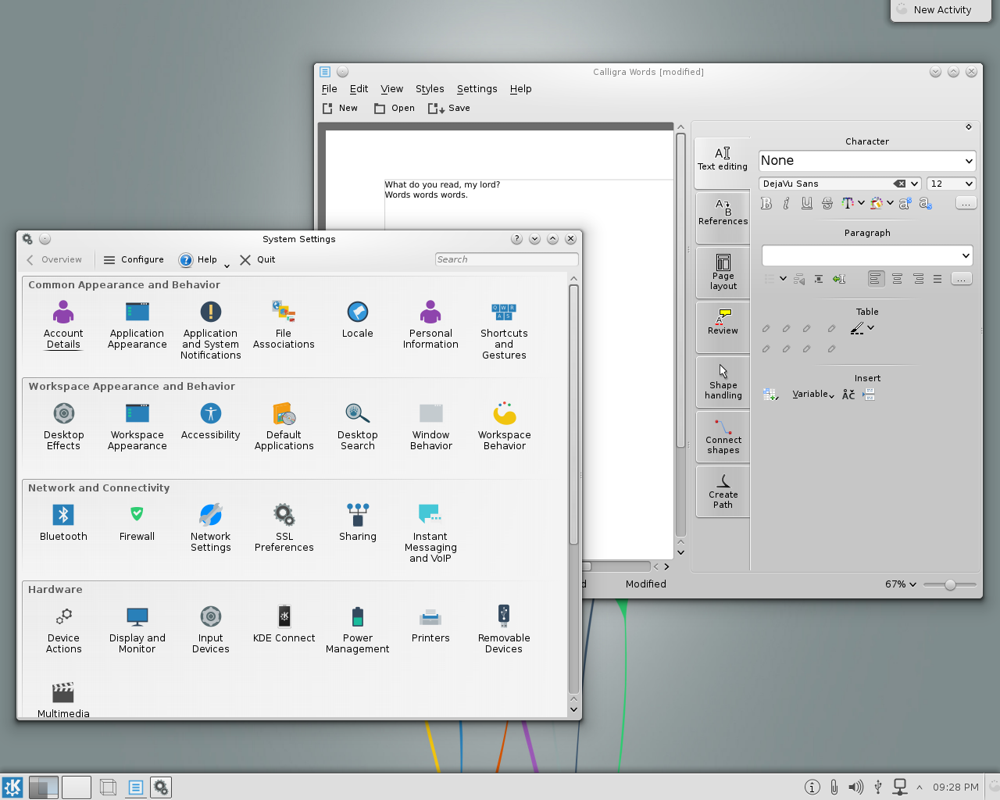Toggle Strikethrough formatting in Calligra Words
Image resolution: width=1000 pixels, height=800 pixels.
(x=827, y=203)
